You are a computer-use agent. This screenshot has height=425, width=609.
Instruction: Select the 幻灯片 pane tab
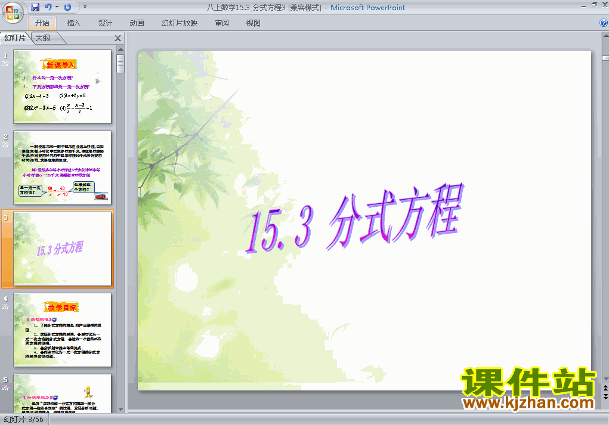(15, 38)
